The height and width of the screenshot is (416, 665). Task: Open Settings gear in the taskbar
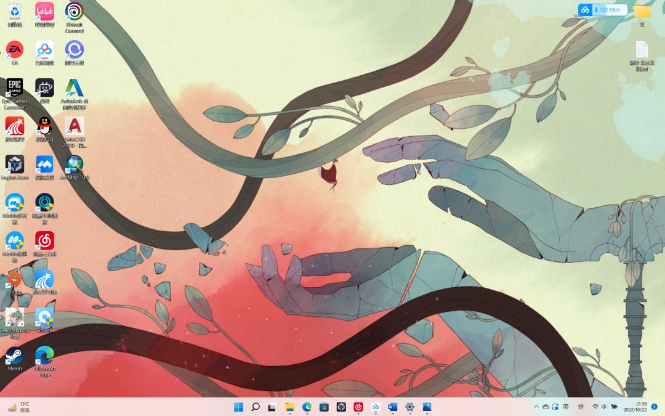click(x=409, y=407)
